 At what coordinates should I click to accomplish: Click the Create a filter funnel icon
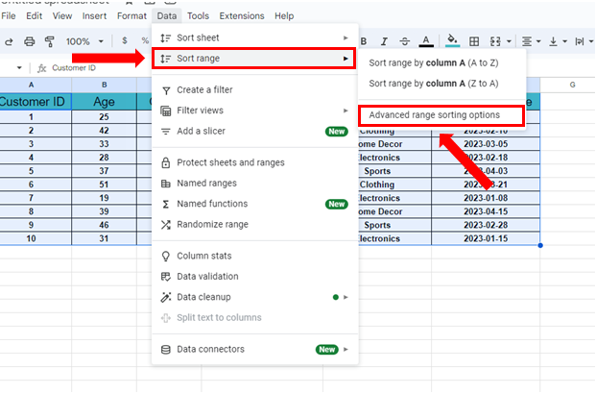point(166,90)
